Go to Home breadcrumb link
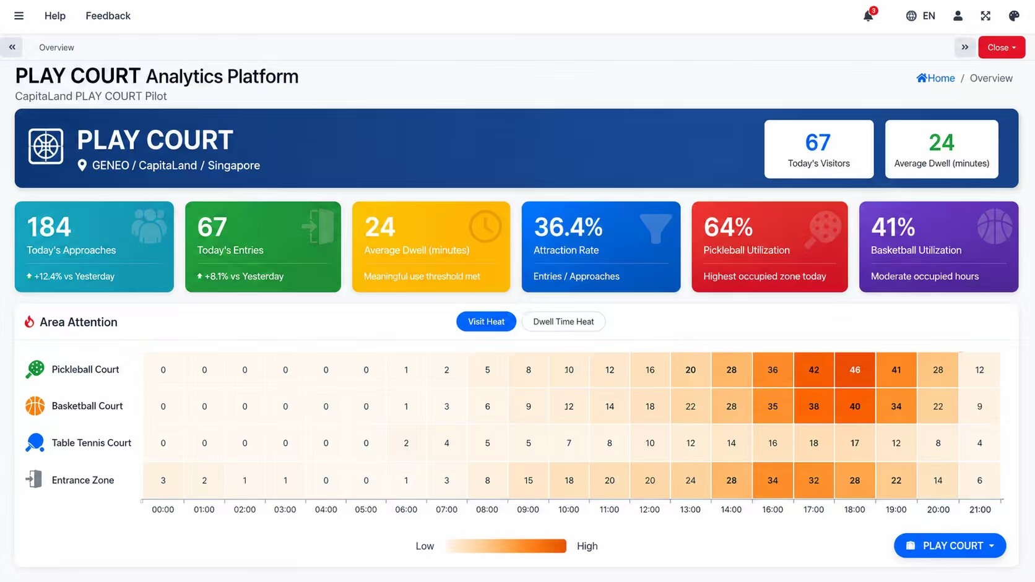The image size is (1035, 582). pos(935,78)
